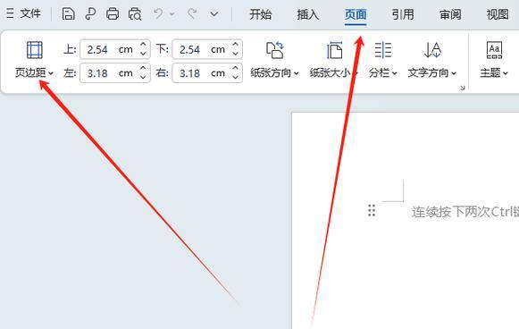The width and height of the screenshot is (519, 329).
Task: Expand the 文字方向 text direction dropdown
Action: (x=432, y=73)
